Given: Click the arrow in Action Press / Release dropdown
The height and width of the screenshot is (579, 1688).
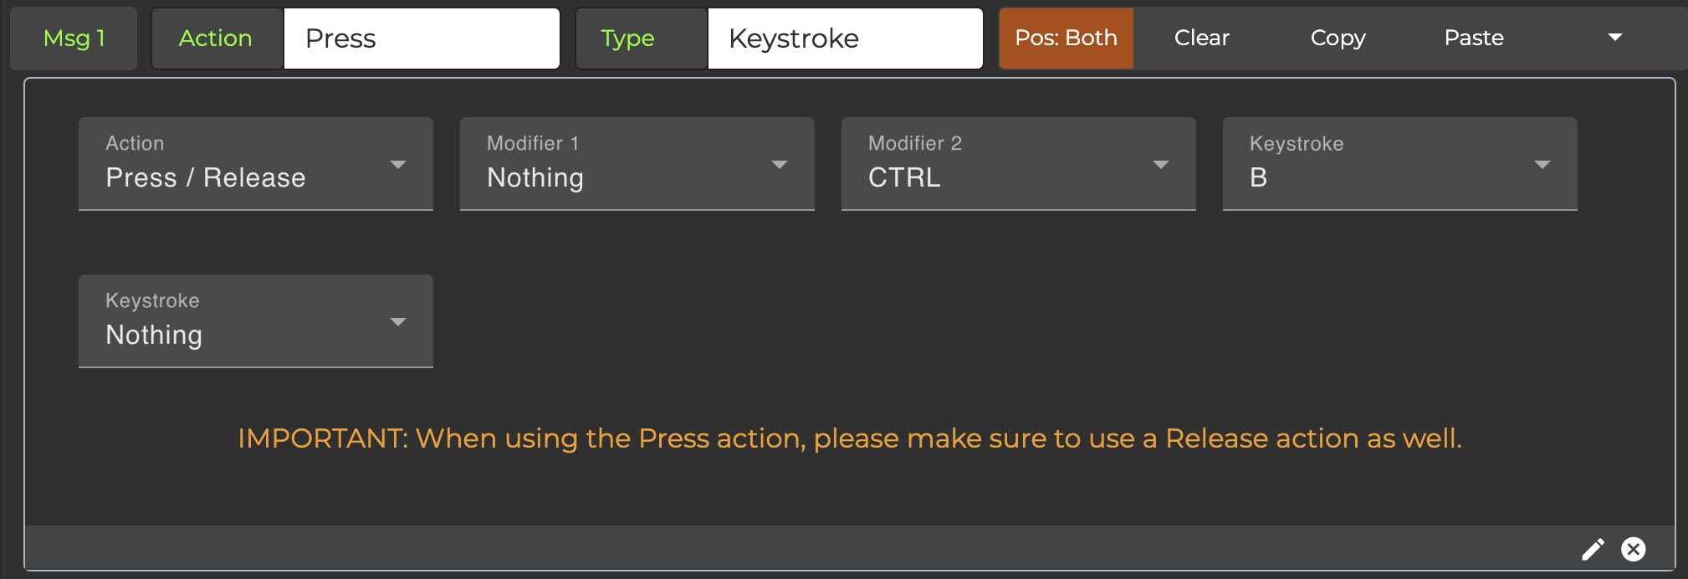Looking at the screenshot, I should click(x=398, y=165).
